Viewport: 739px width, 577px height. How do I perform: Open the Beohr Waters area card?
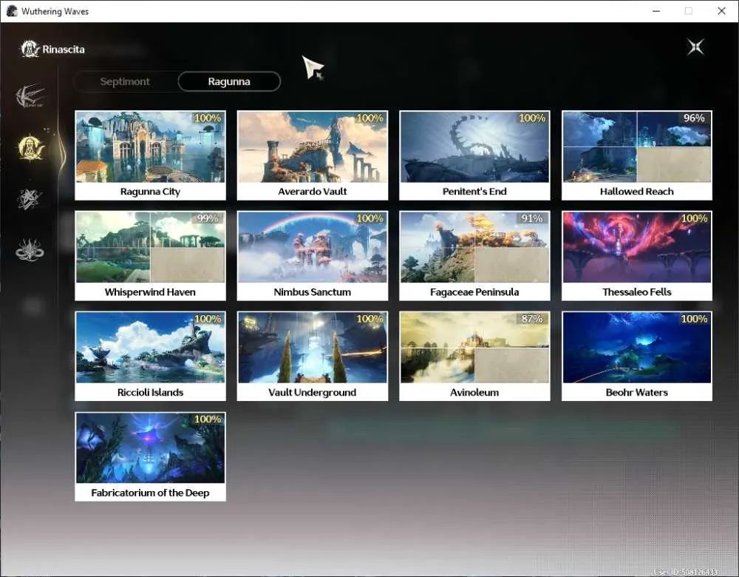click(x=637, y=357)
